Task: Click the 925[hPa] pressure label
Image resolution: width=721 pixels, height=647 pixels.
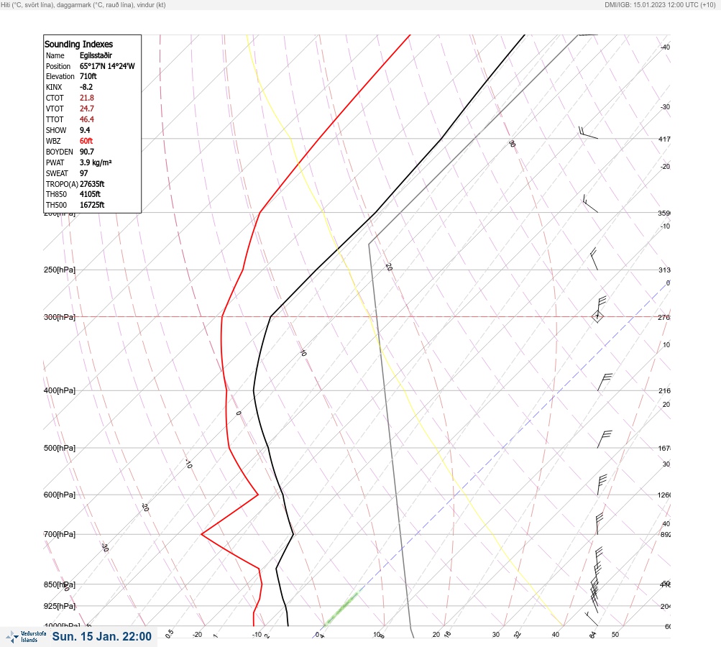Action: coord(60,606)
